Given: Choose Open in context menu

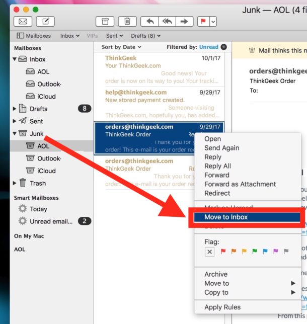Looking at the screenshot, I should (x=248, y=139).
